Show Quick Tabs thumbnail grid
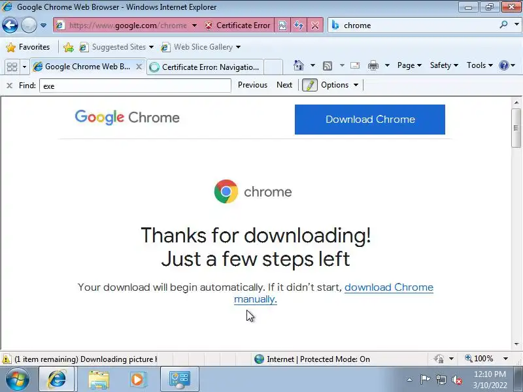Image resolution: width=523 pixels, height=392 pixels. (12, 67)
